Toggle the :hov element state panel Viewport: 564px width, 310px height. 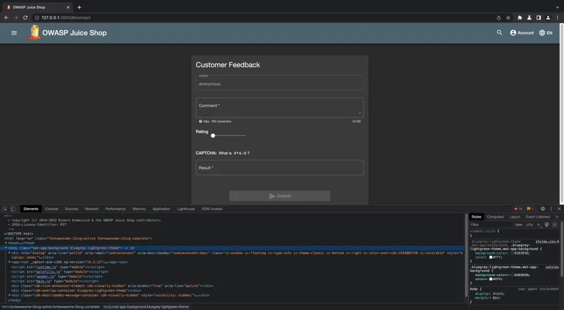click(x=518, y=225)
